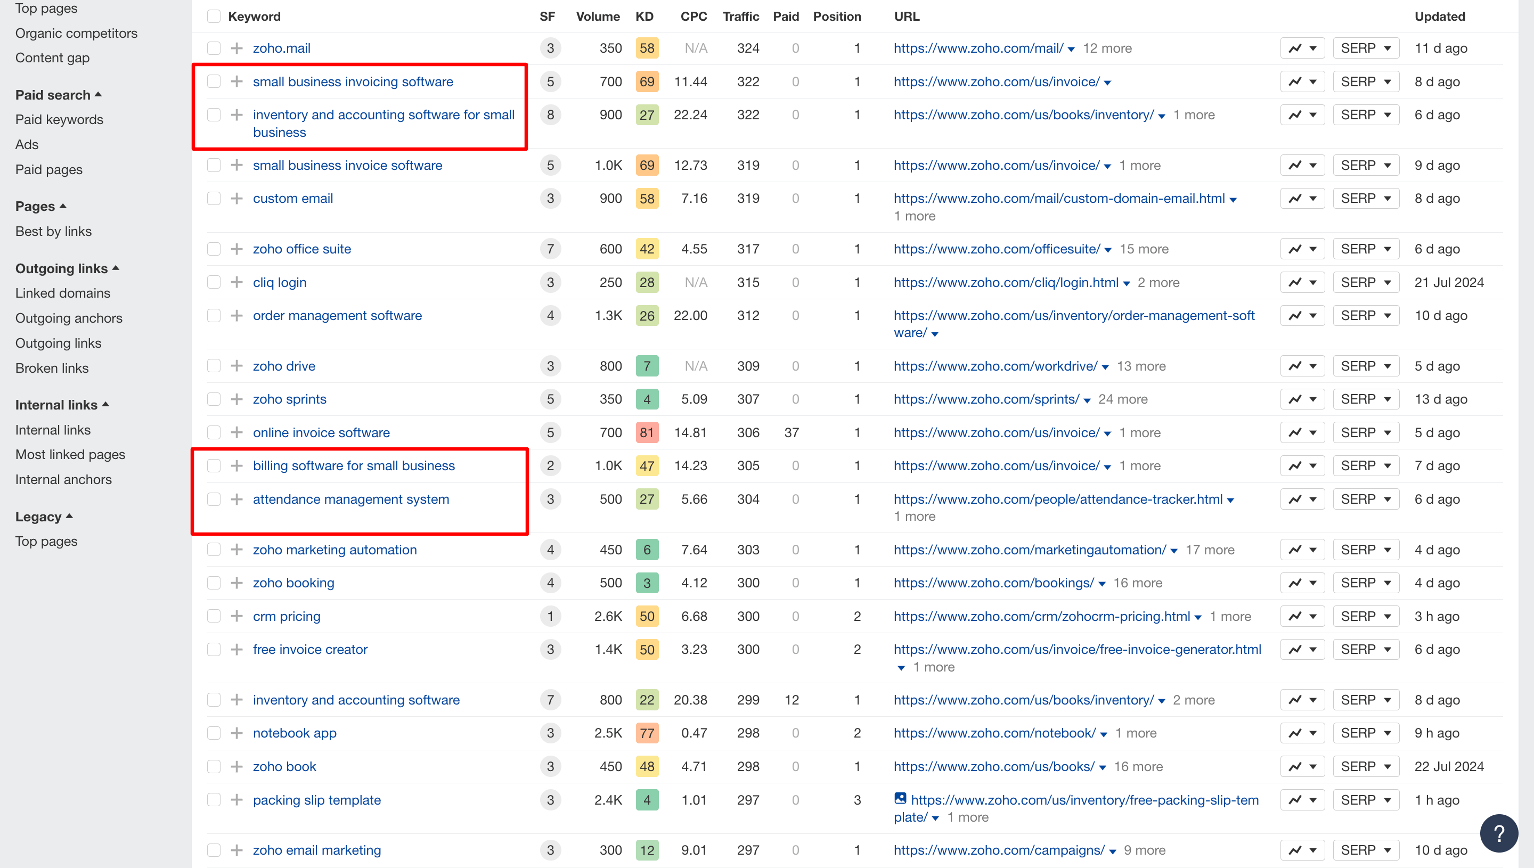Image resolution: width=1534 pixels, height=868 pixels.
Task: Tick checkbox for cliq login row
Action: (x=214, y=283)
